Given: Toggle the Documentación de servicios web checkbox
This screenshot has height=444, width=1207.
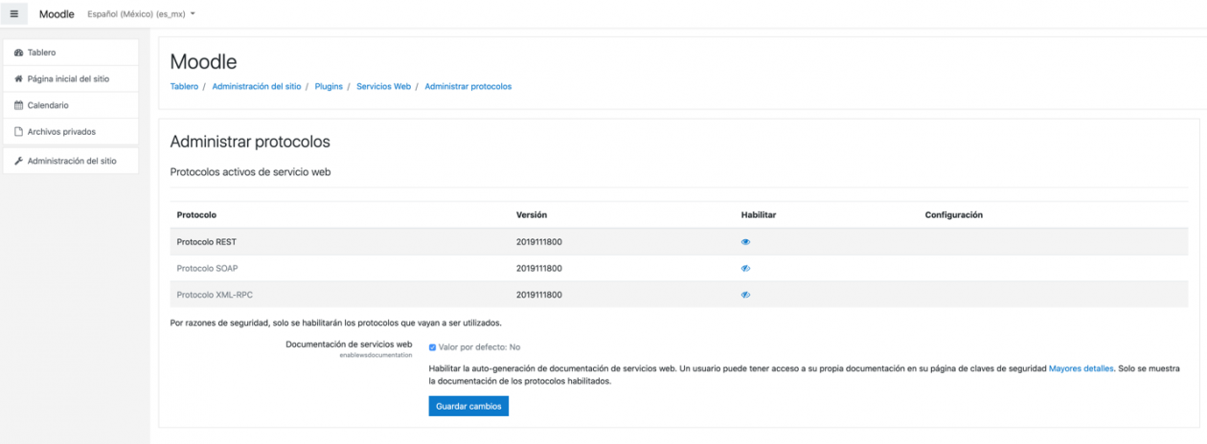Looking at the screenshot, I should tap(432, 347).
